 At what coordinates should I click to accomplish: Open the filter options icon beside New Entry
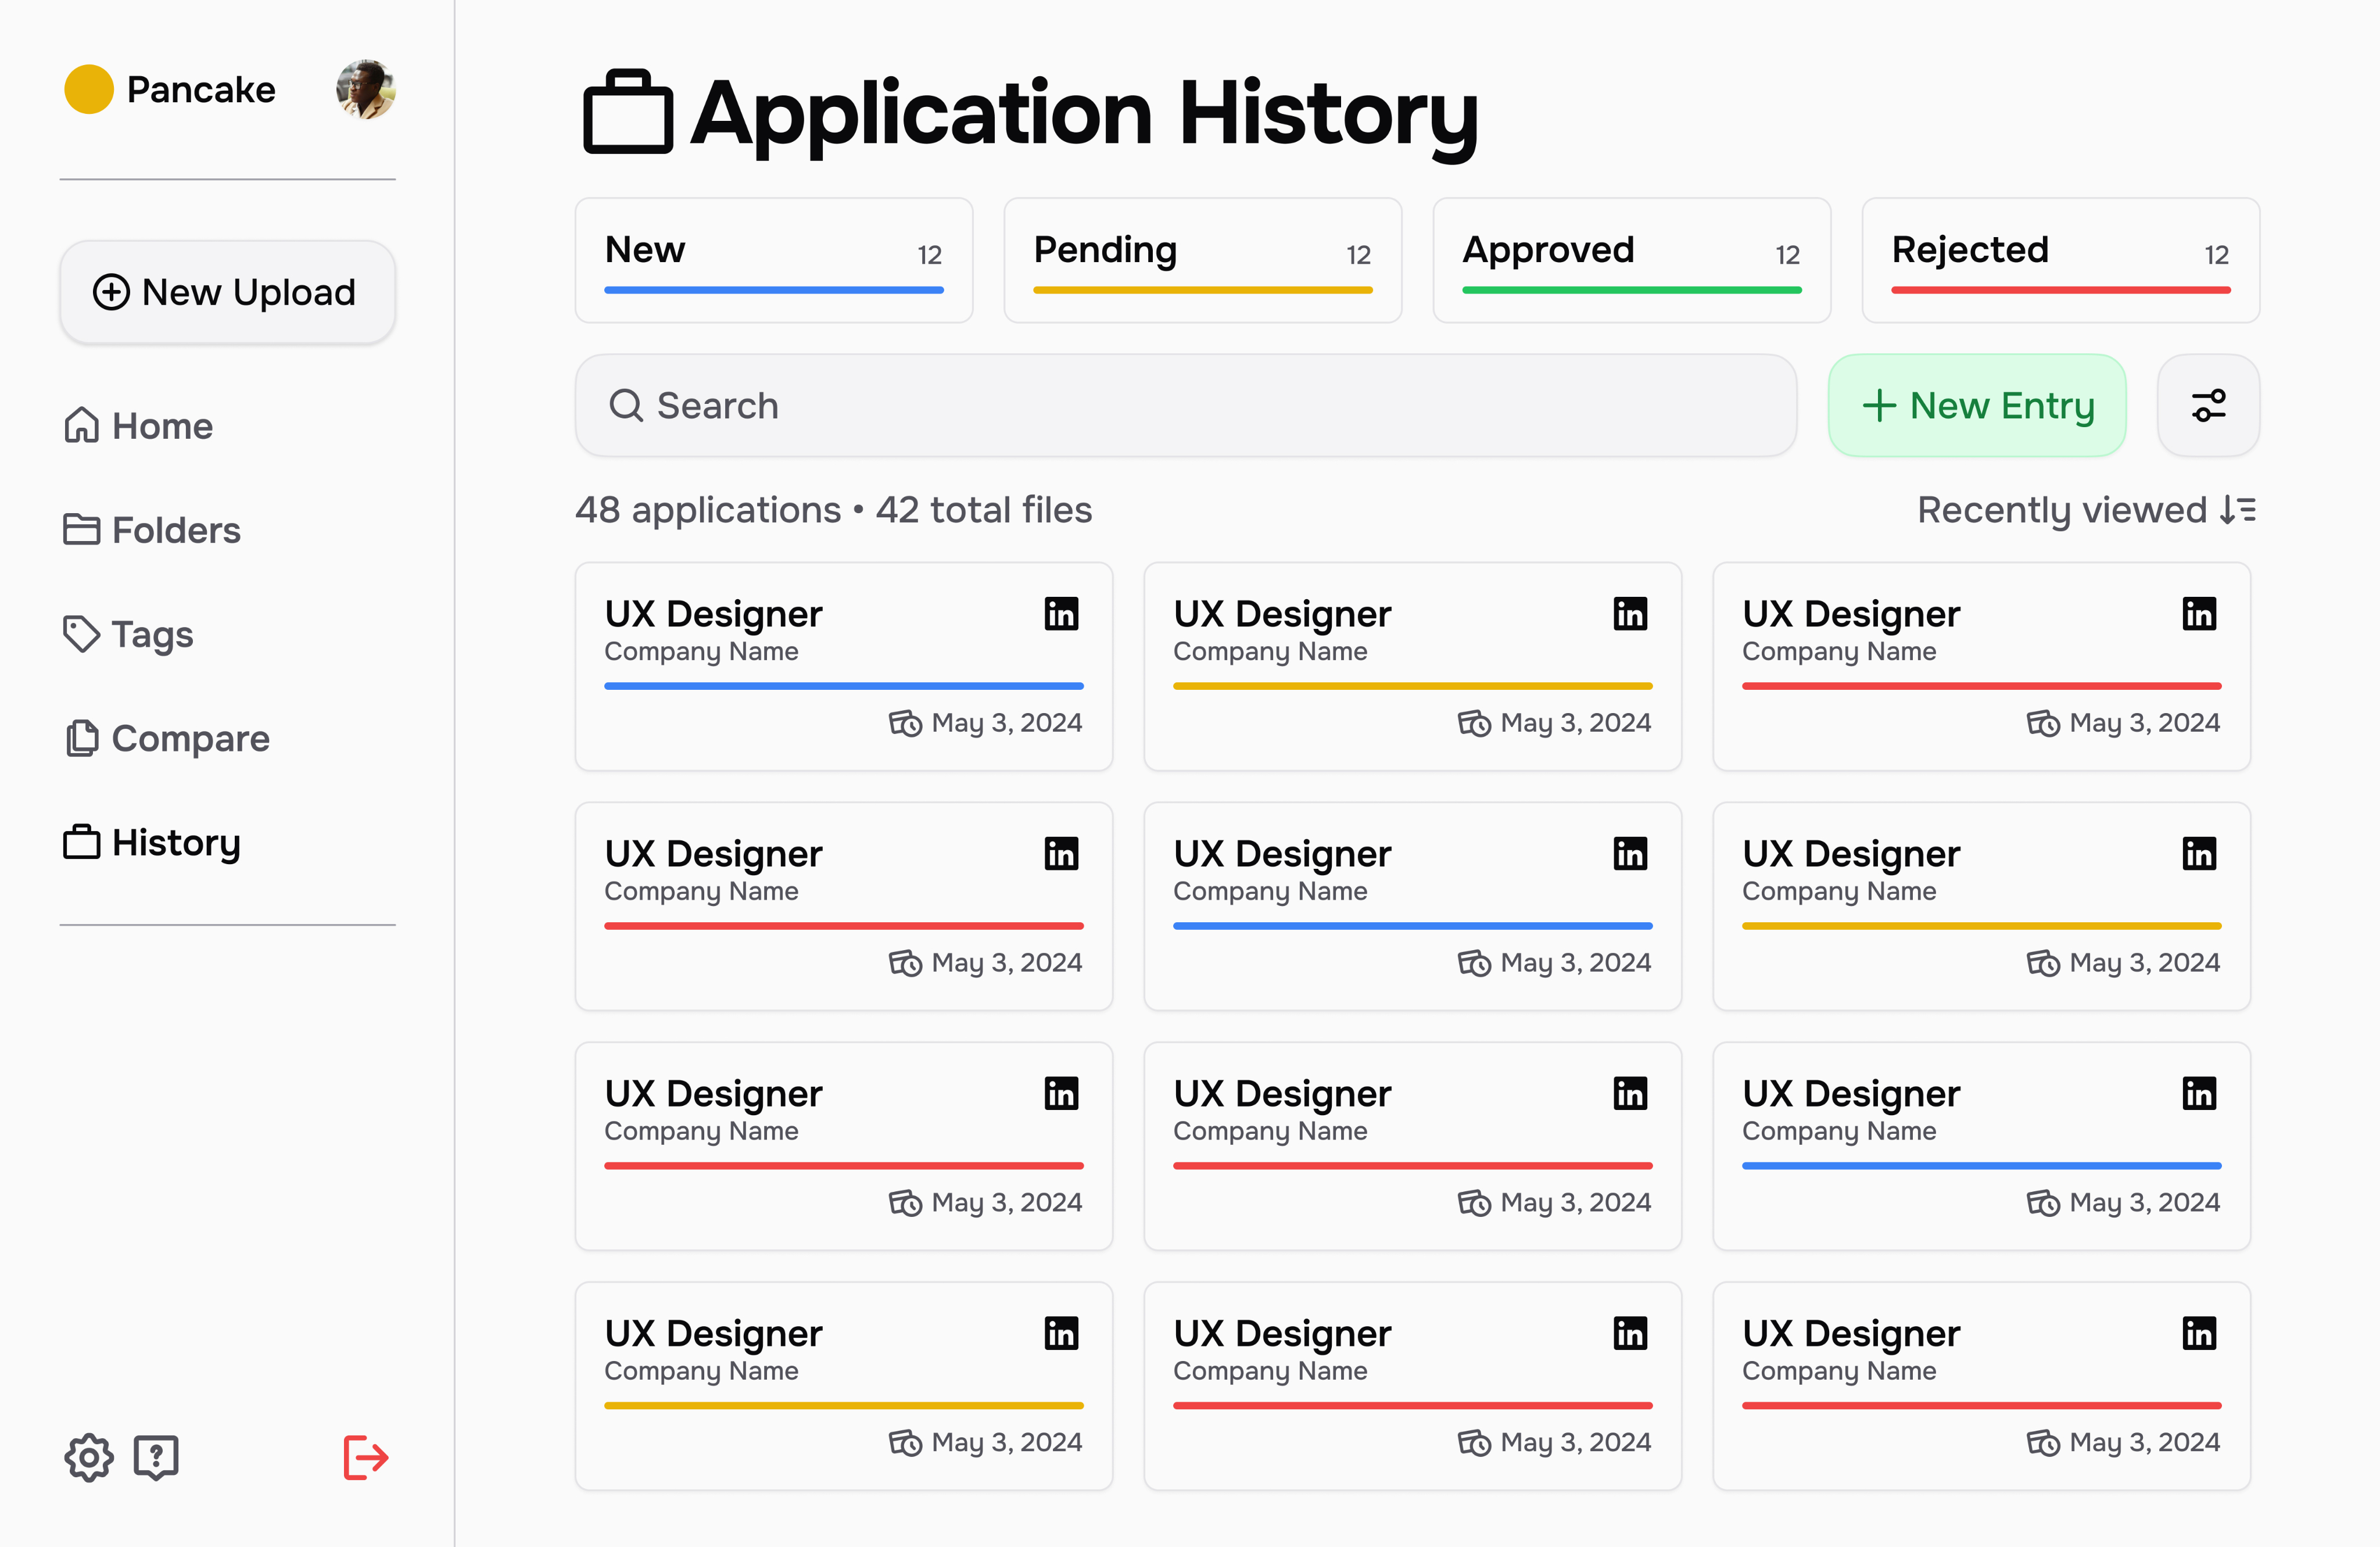tap(2208, 405)
